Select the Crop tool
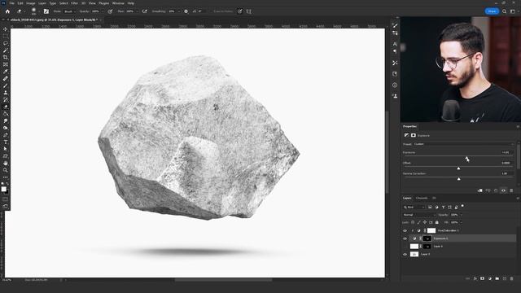521x293 pixels. tap(6, 57)
